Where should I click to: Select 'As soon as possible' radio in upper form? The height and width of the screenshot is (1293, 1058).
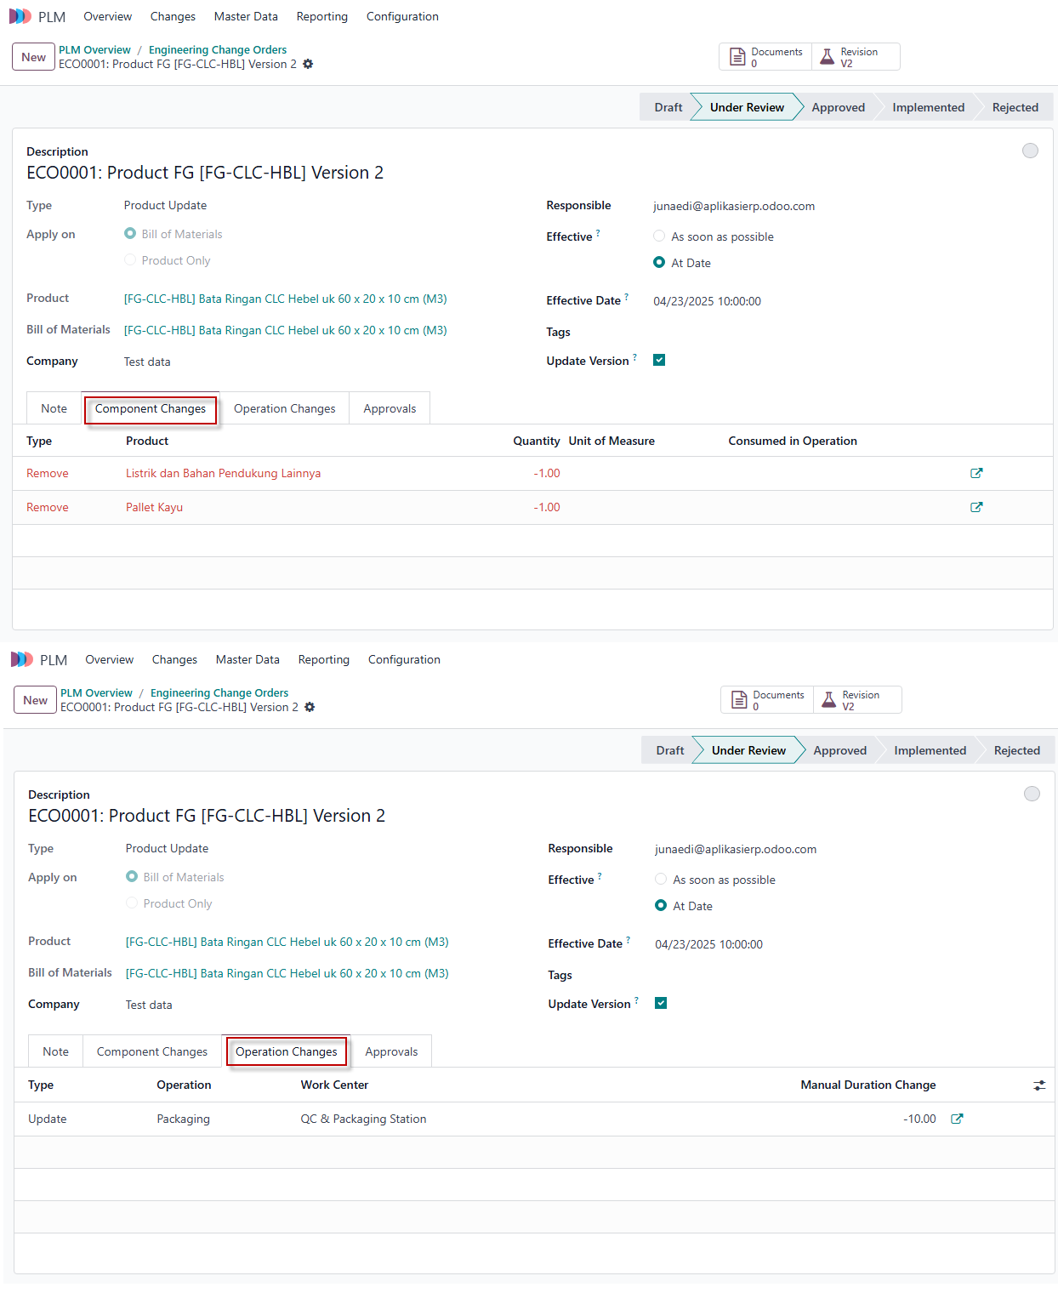(659, 236)
